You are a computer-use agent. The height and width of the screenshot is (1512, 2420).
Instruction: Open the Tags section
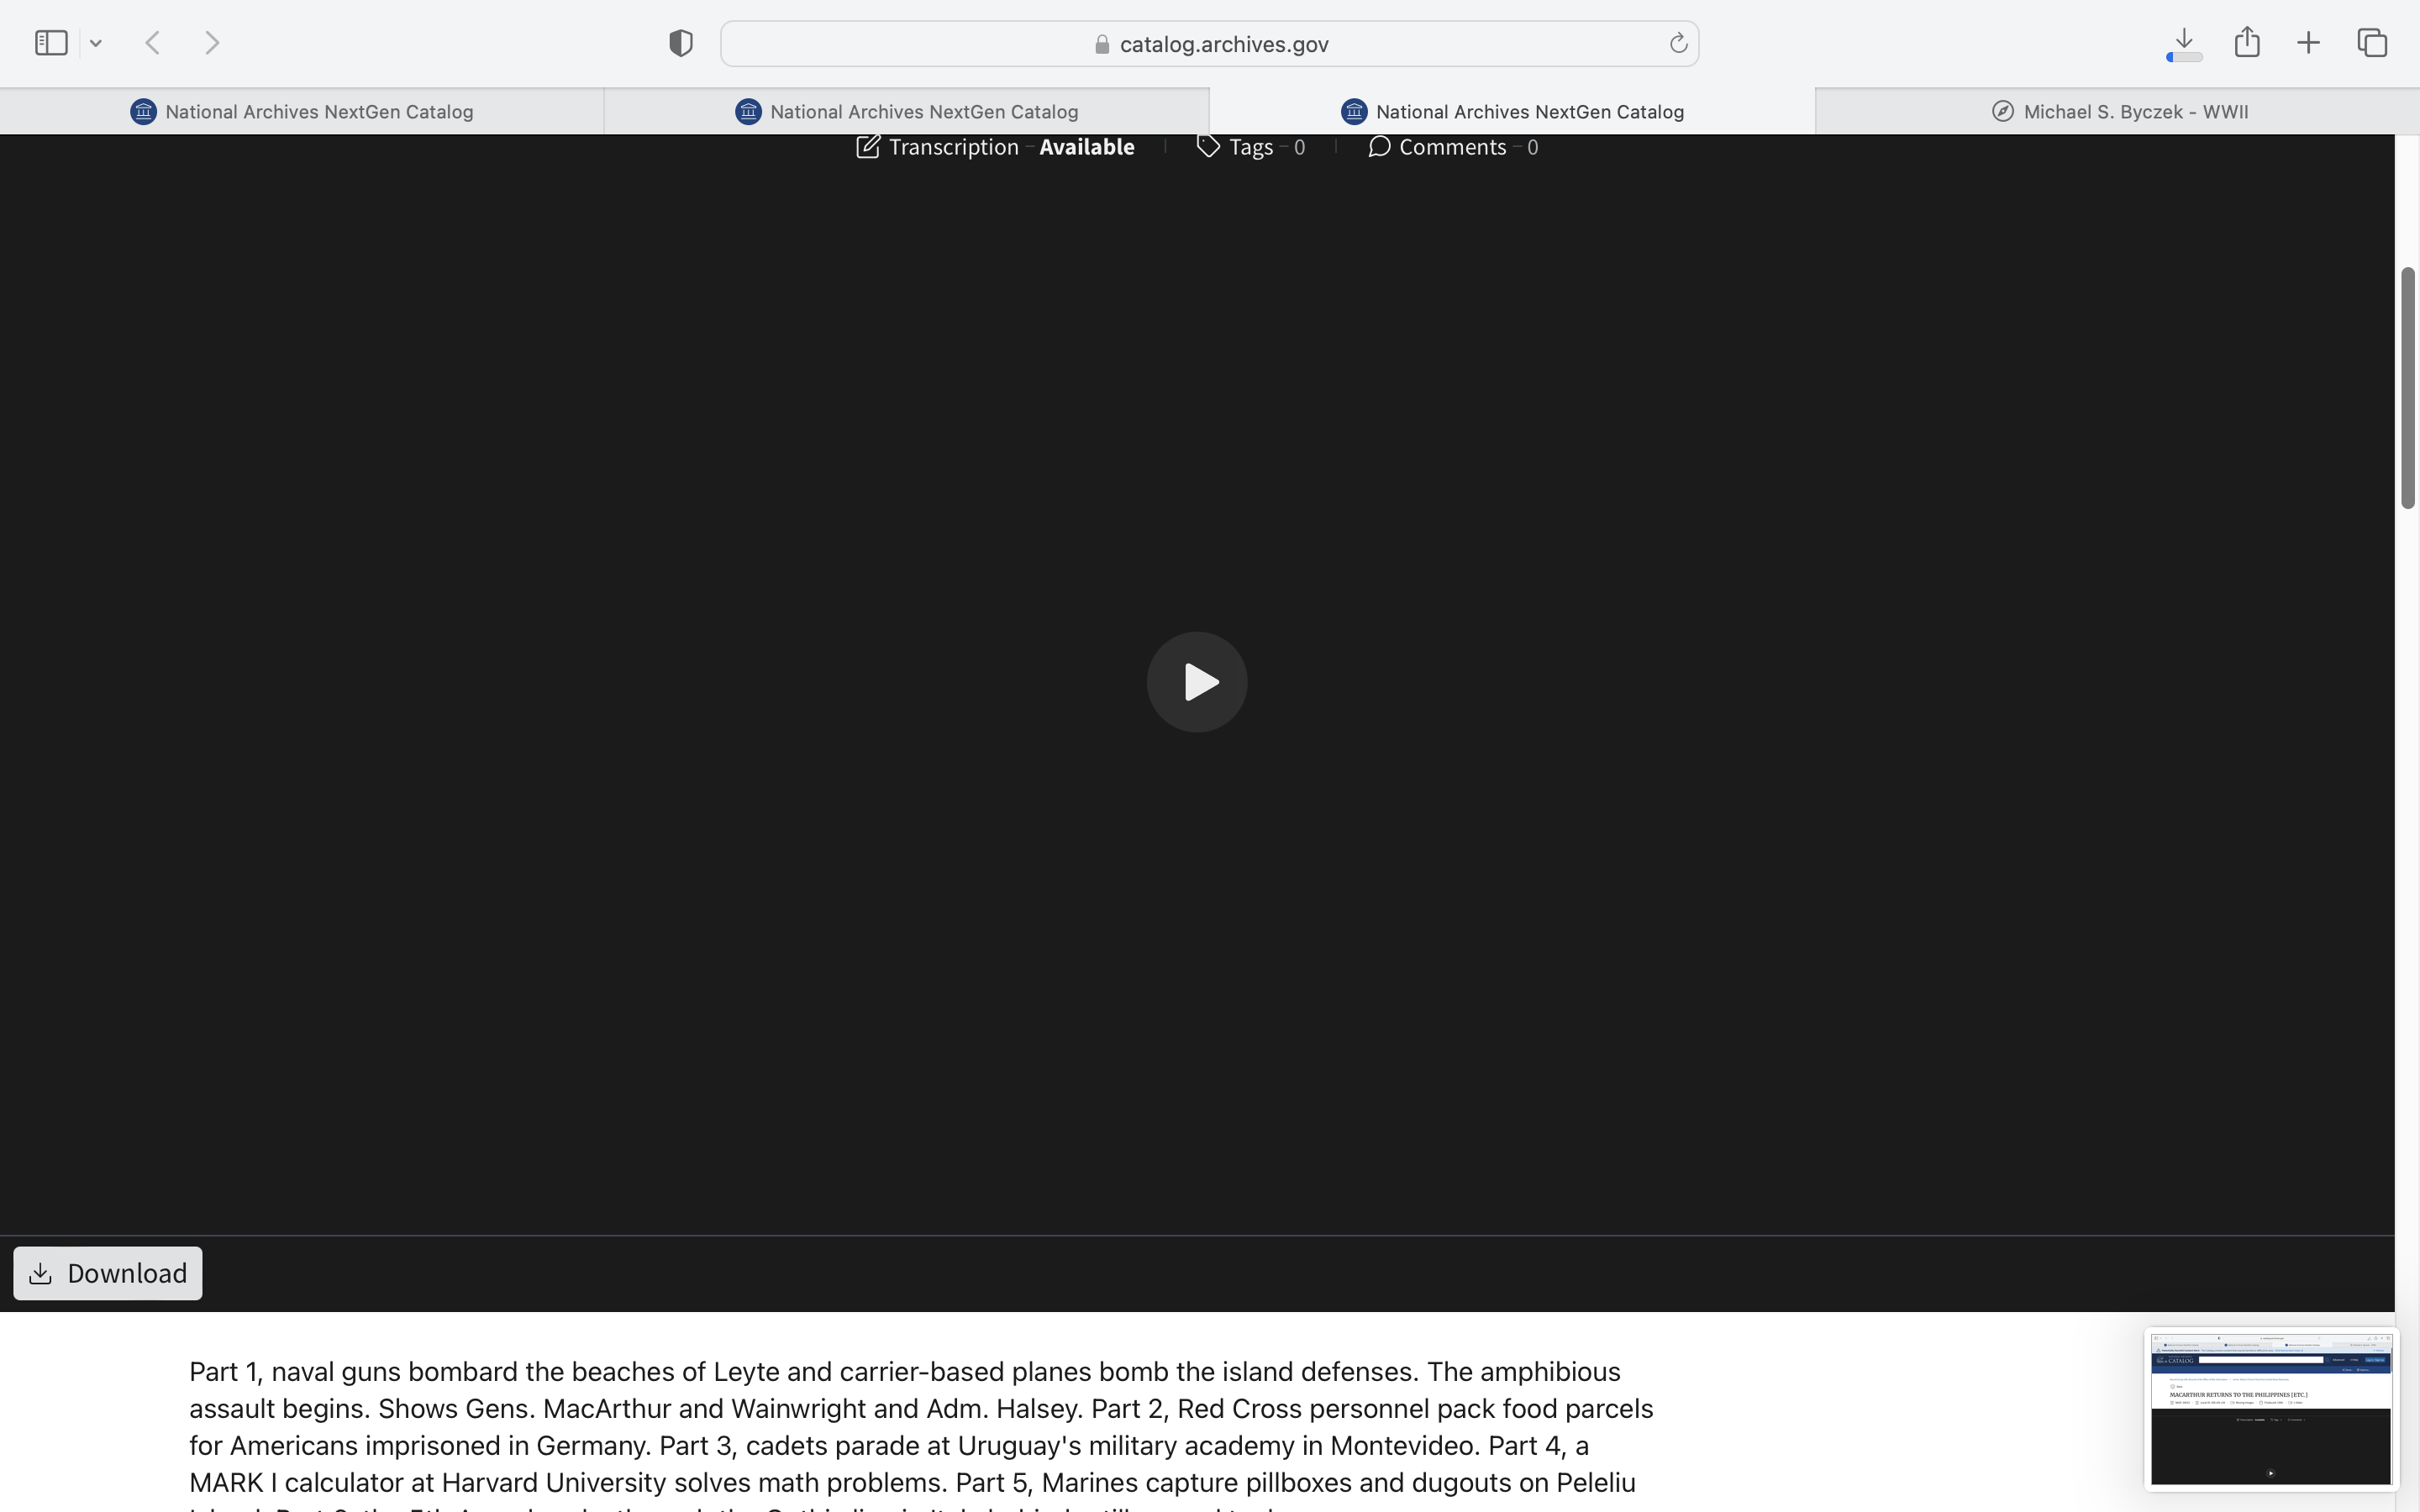point(1250,147)
